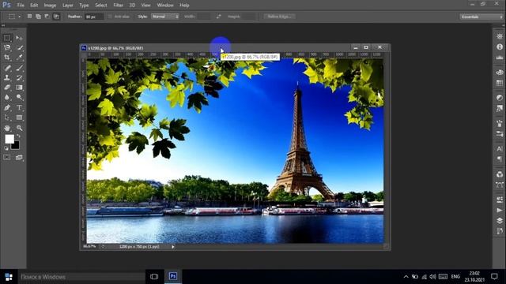The height and width of the screenshot is (284, 506).
Task: Open Task View on the taskbar
Action: pyautogui.click(x=154, y=277)
